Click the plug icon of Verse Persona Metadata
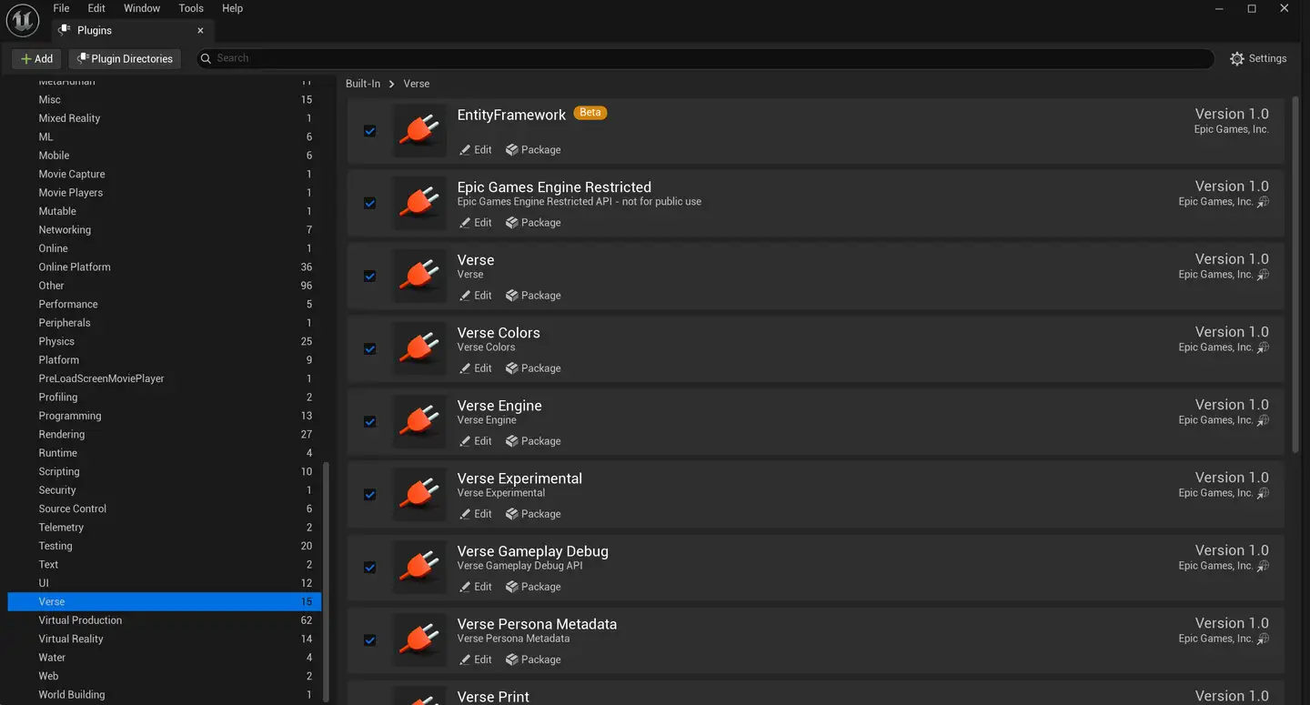This screenshot has height=705, width=1310. tap(419, 640)
